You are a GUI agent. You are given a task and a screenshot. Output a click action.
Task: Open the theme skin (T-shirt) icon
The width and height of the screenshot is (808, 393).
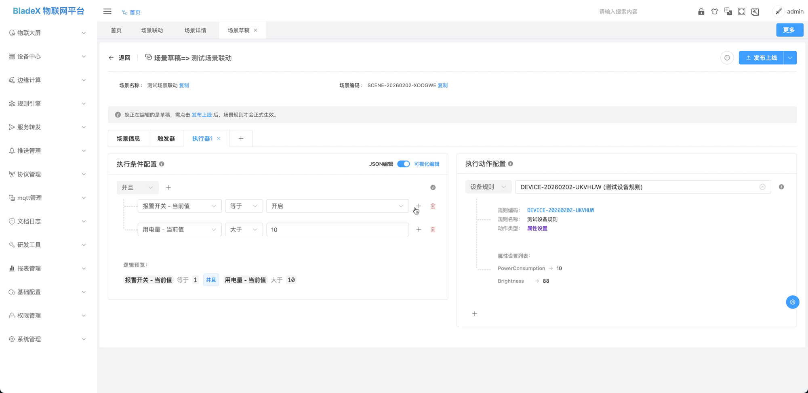pos(714,11)
